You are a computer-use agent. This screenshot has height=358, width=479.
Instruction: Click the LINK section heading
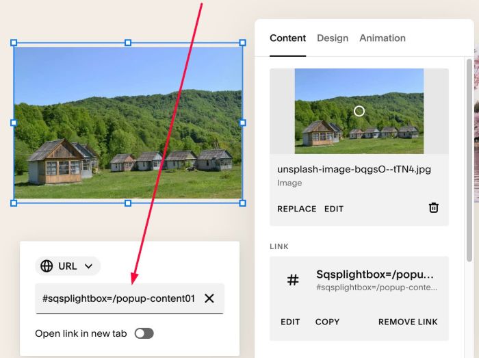coord(279,246)
